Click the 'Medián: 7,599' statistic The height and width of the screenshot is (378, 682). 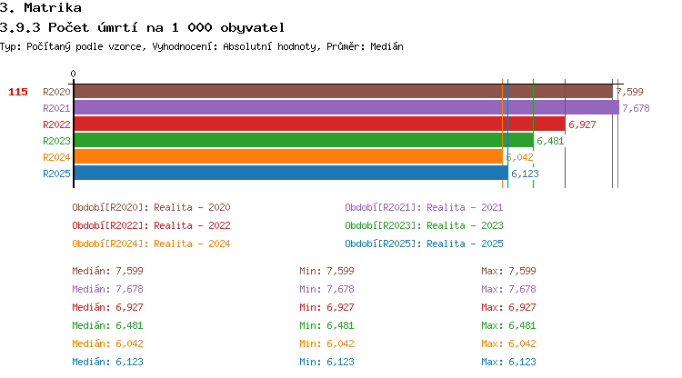[x=107, y=271]
